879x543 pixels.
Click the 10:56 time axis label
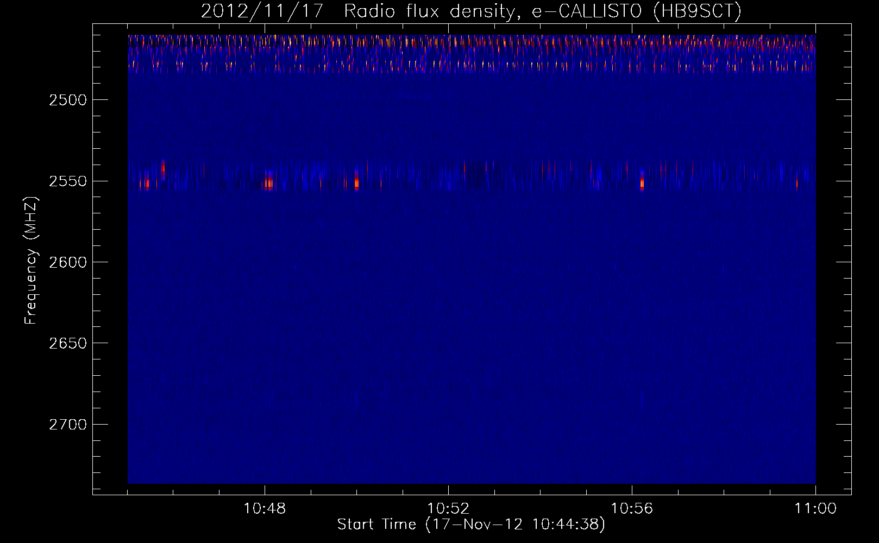(x=632, y=509)
